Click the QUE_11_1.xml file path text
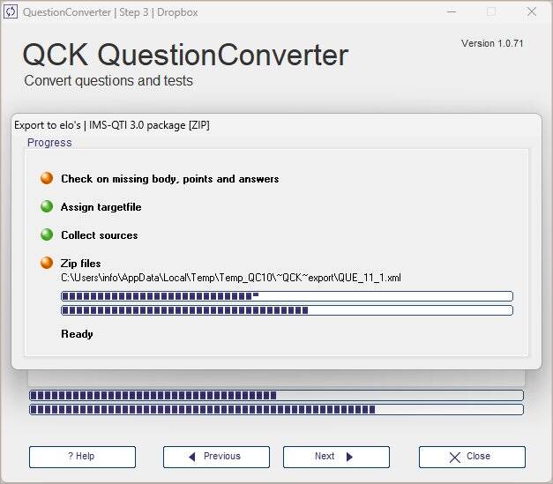The width and height of the screenshot is (553, 484). click(x=231, y=278)
